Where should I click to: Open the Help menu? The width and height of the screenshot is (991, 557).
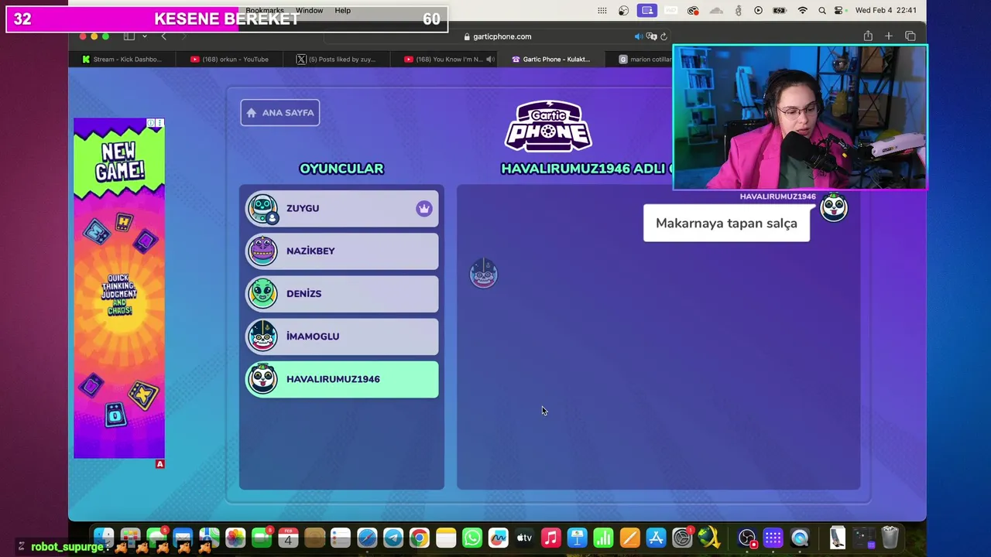point(343,11)
